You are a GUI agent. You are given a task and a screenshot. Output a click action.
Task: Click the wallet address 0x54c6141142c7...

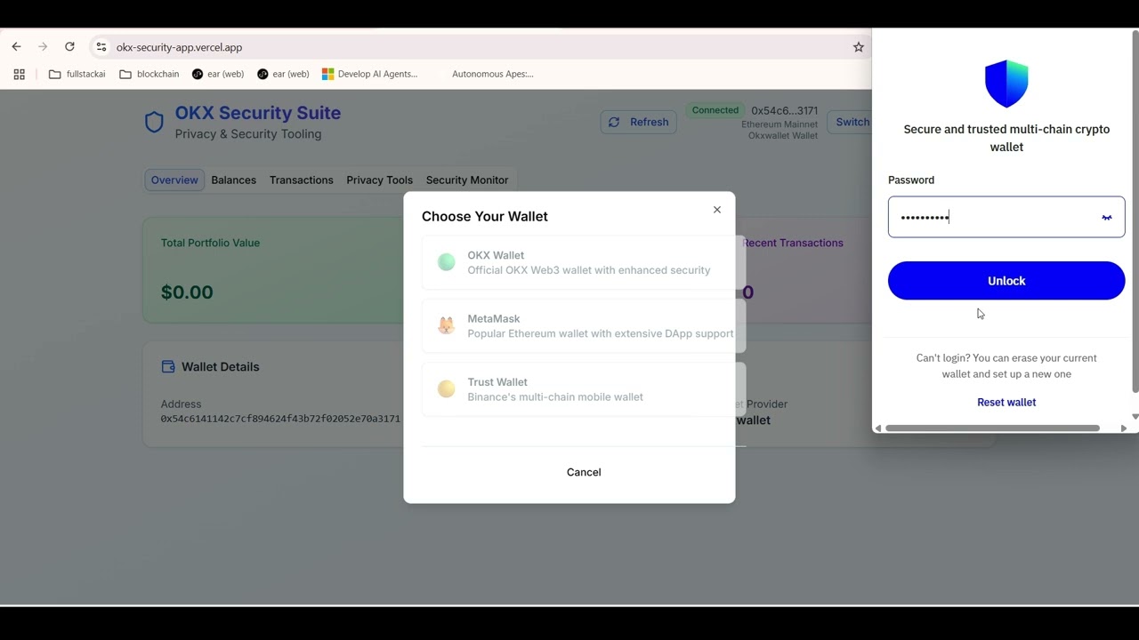pos(280,419)
